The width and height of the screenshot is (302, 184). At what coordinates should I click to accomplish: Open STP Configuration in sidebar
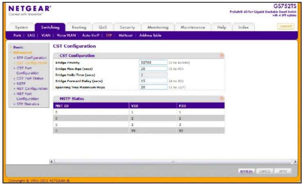32,58
